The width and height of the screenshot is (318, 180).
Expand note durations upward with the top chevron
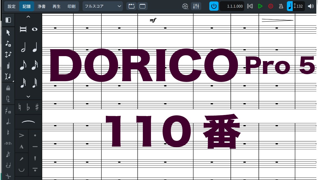pyautogui.click(x=28, y=17)
